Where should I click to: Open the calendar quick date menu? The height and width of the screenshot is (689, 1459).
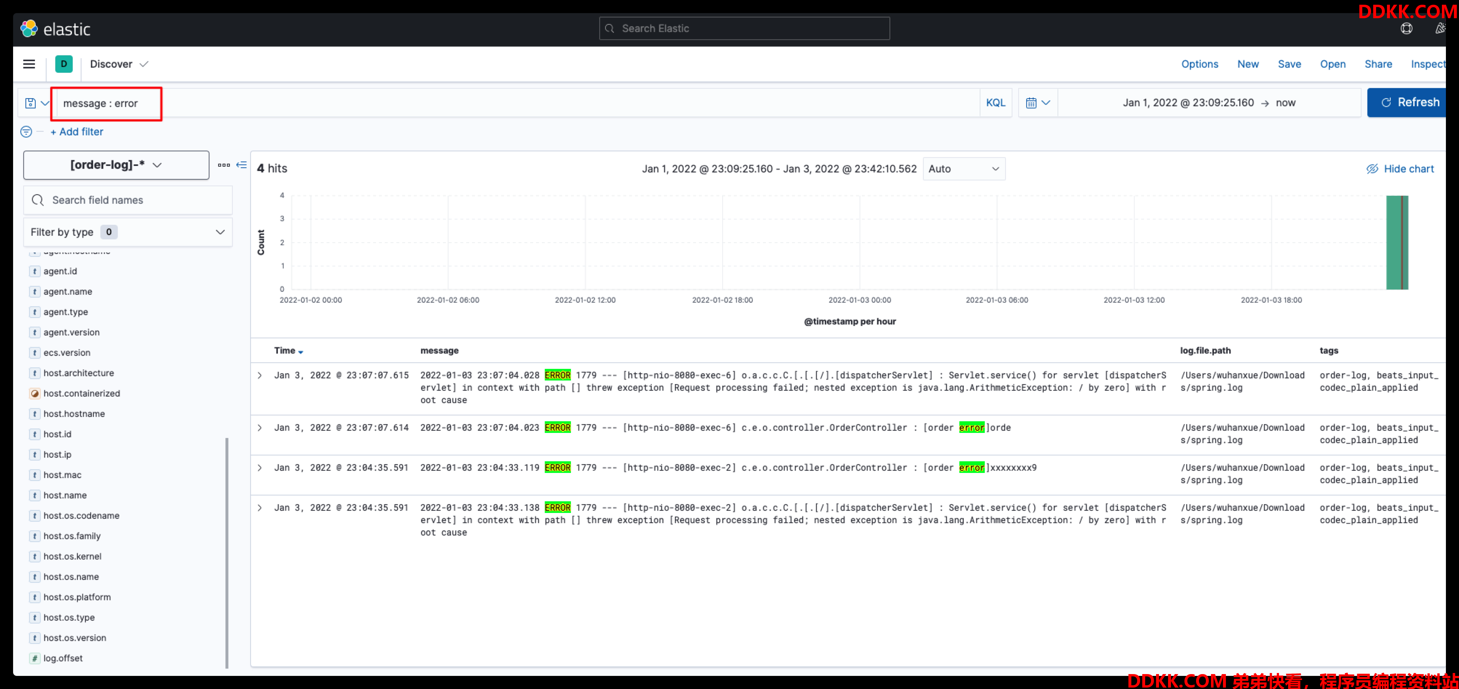click(x=1038, y=103)
